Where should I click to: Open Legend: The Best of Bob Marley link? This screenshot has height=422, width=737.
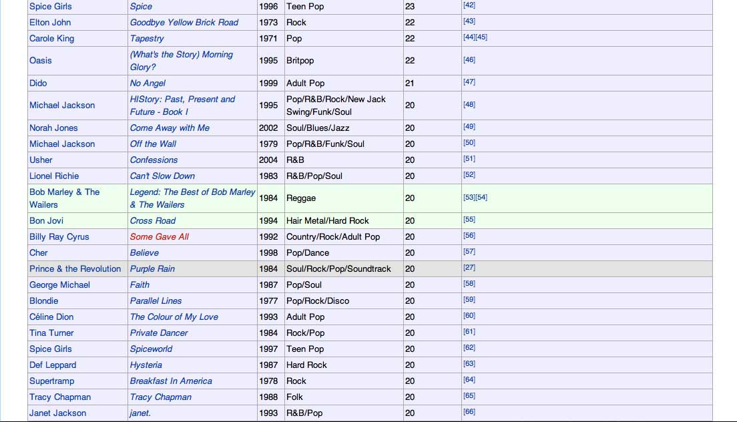(x=192, y=198)
